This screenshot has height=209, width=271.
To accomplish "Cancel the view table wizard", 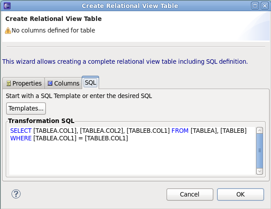I will (190, 194).
